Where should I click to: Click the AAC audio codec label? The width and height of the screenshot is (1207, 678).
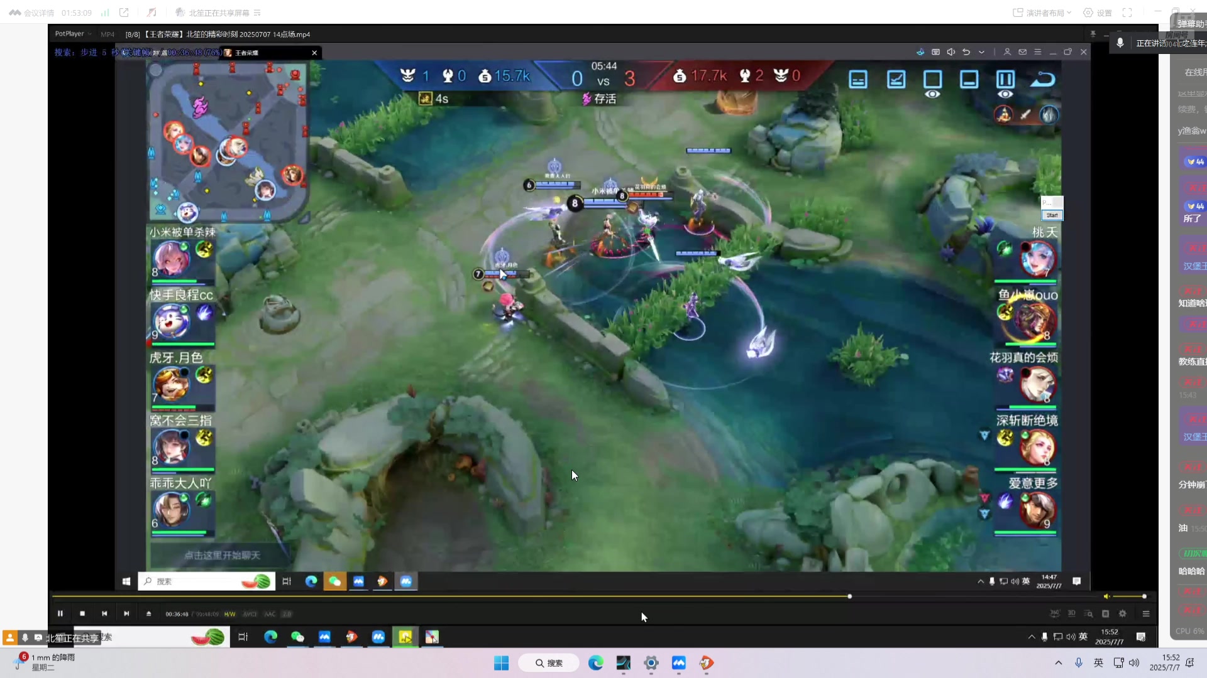[270, 614]
